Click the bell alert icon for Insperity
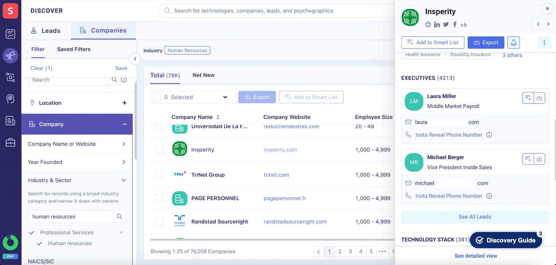Image resolution: width=556 pixels, height=265 pixels. point(514,42)
